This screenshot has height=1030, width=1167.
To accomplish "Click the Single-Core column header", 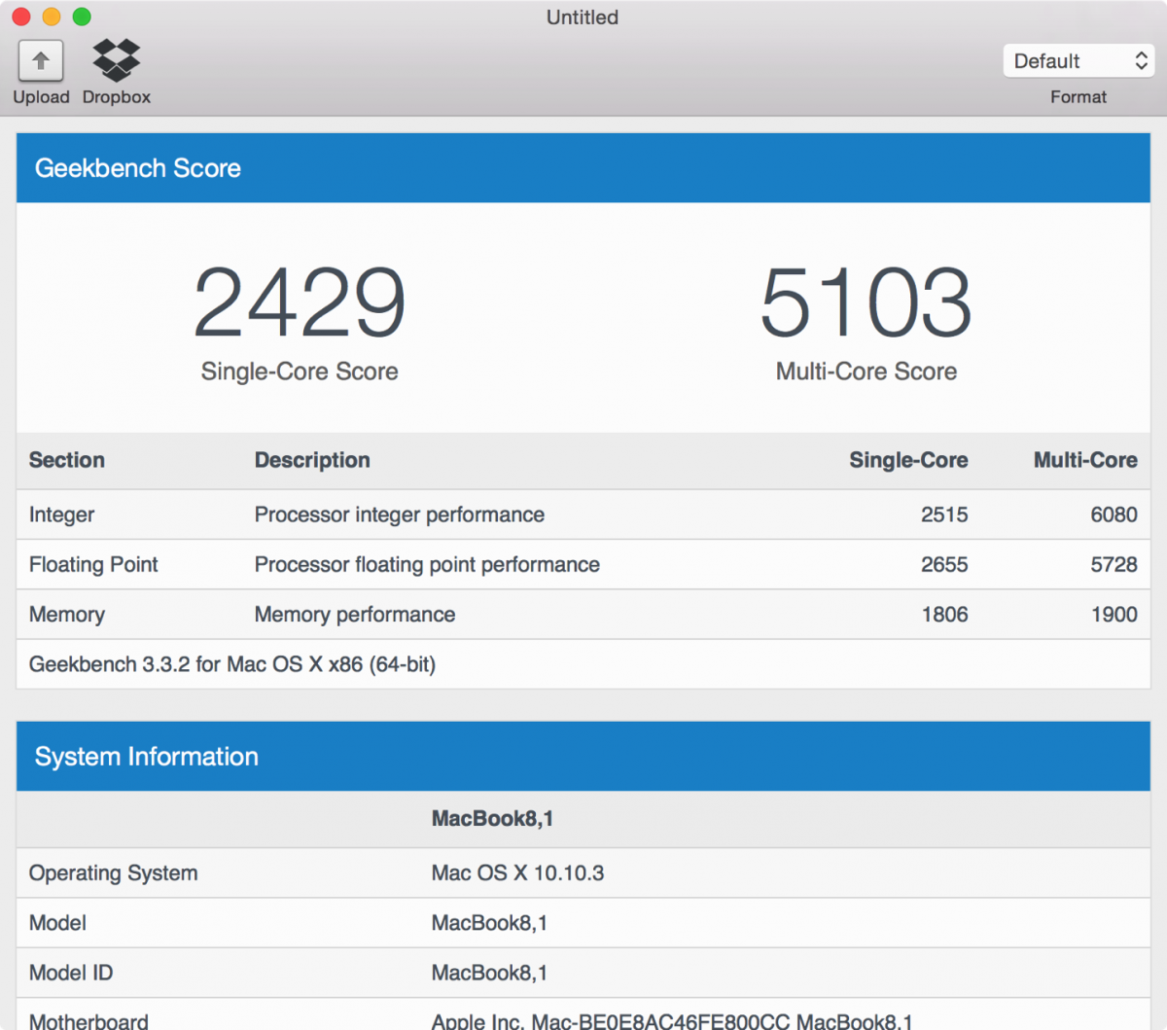I will [908, 460].
